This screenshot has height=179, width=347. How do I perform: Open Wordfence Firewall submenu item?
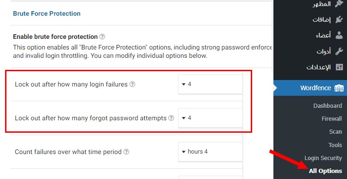pos(332,119)
